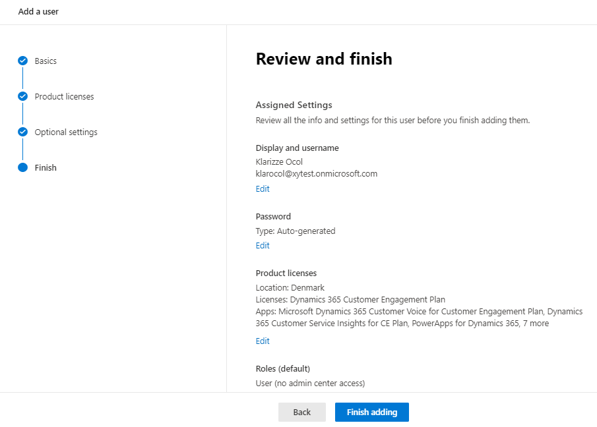597x427 pixels.
Task: Click the Finish step circle icon
Action: 23,167
